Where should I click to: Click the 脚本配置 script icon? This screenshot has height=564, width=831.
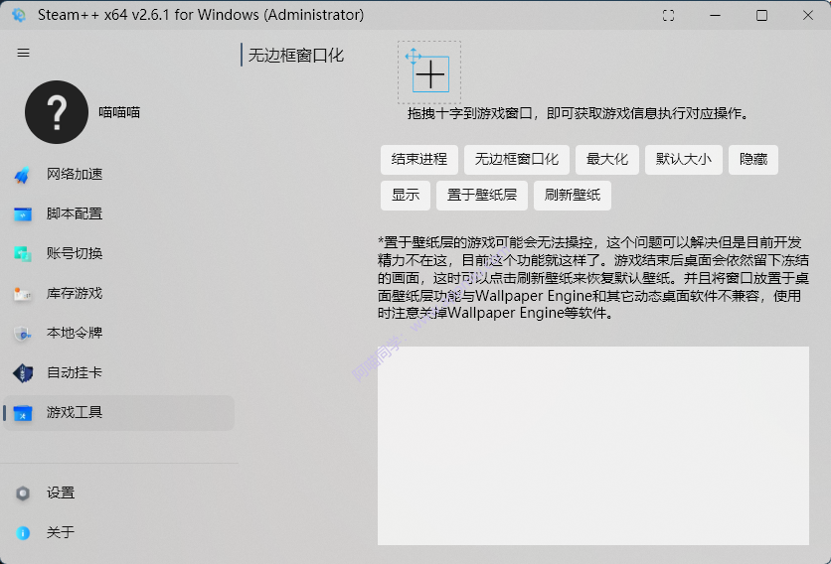(x=22, y=213)
